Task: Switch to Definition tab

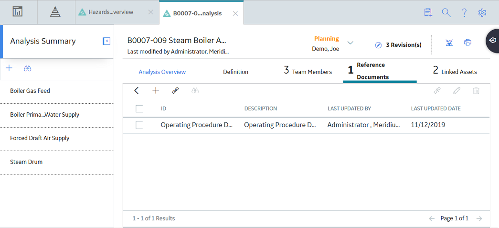Action: click(x=235, y=72)
